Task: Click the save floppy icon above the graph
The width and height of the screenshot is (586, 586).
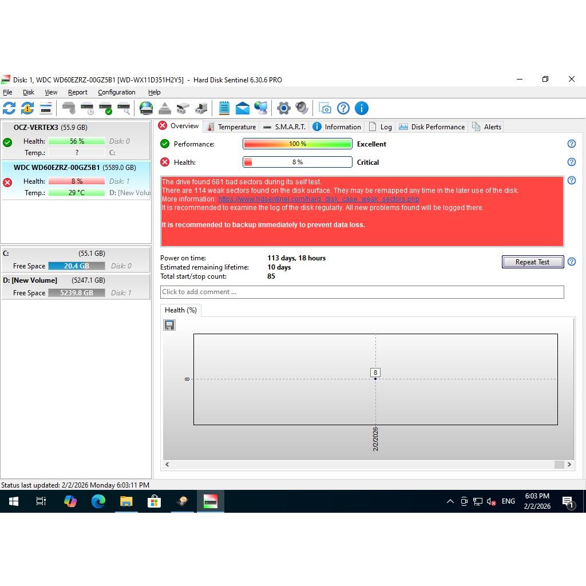Action: (x=169, y=325)
